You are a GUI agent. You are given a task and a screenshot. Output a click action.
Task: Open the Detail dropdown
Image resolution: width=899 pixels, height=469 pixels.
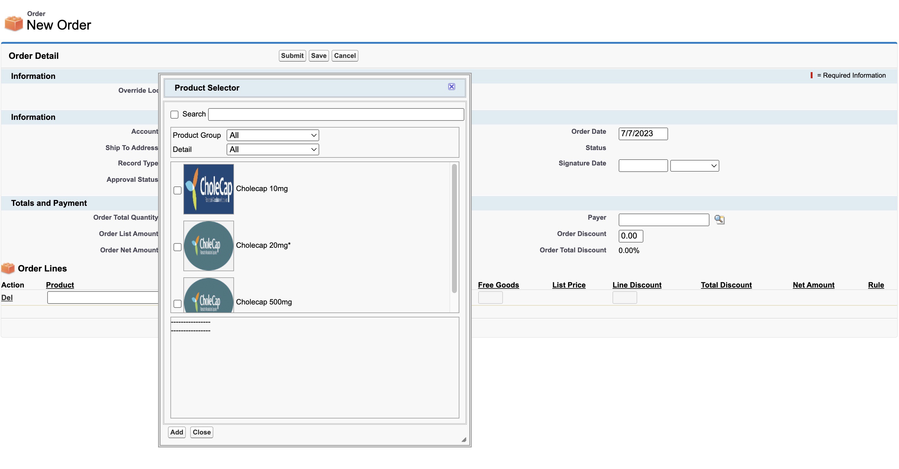[273, 149]
